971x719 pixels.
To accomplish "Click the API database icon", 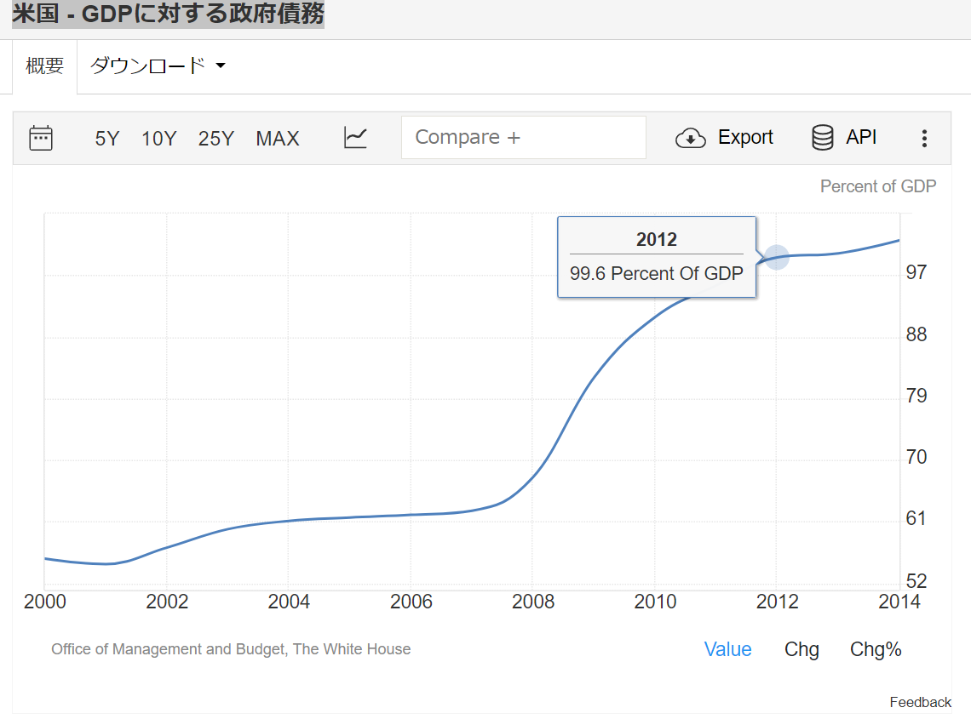I will point(822,138).
